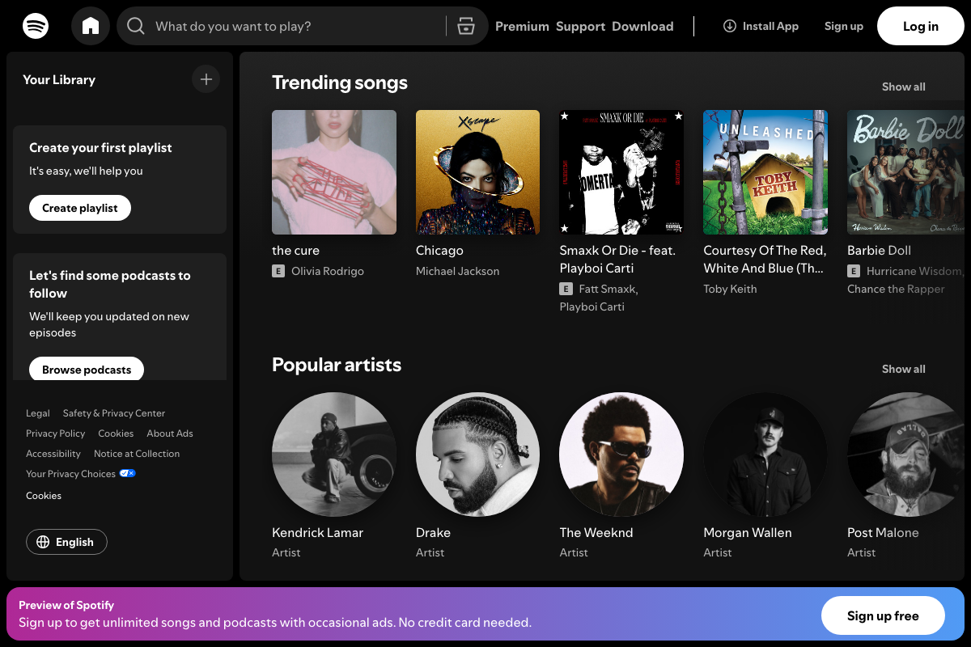The width and height of the screenshot is (971, 647).
Task: Click Browse podcasts button
Action: (87, 370)
